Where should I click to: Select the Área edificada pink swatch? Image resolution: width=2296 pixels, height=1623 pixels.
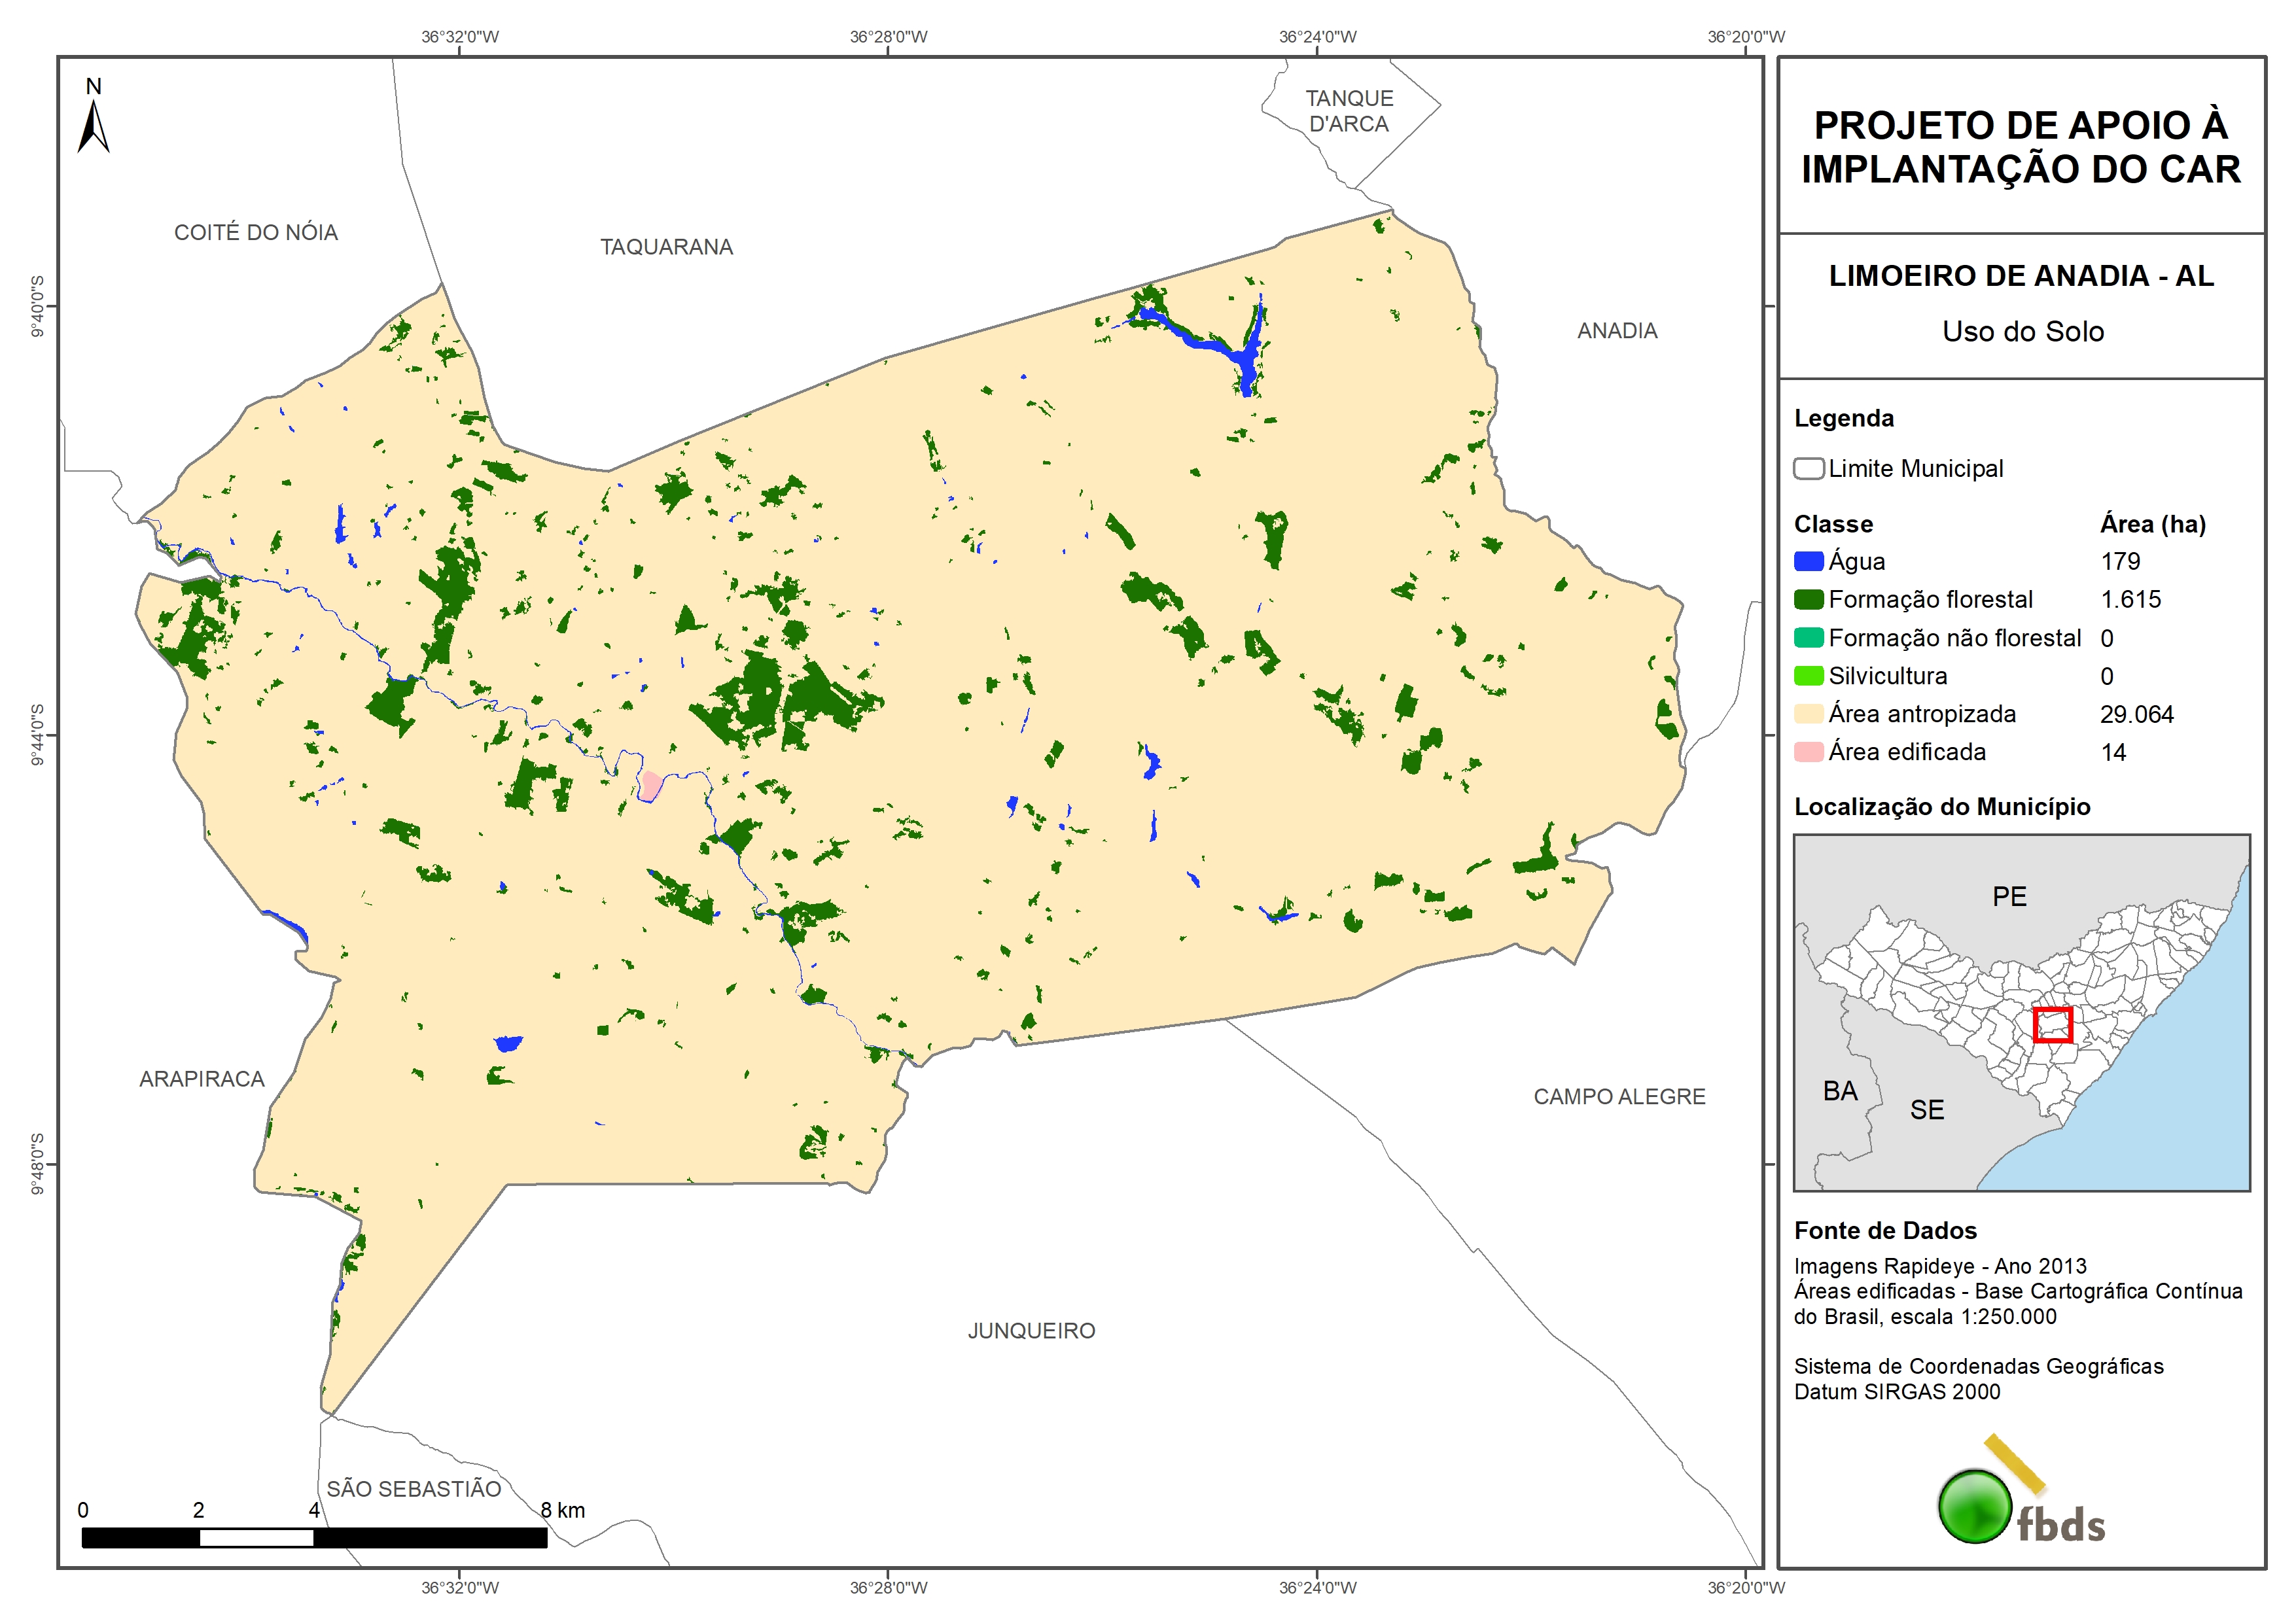tap(1808, 752)
